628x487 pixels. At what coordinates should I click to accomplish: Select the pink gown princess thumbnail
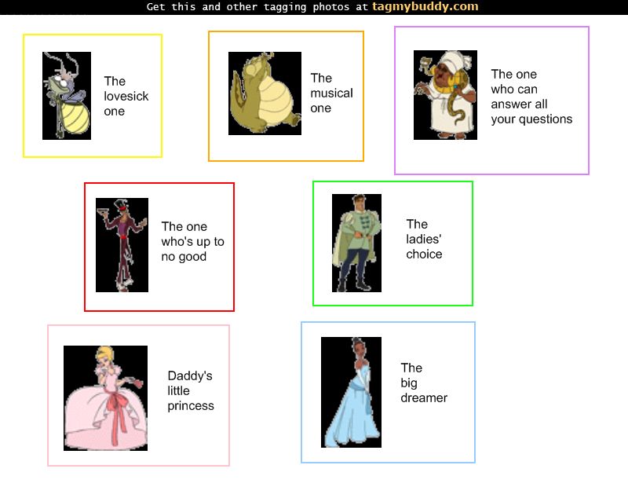click(x=105, y=398)
